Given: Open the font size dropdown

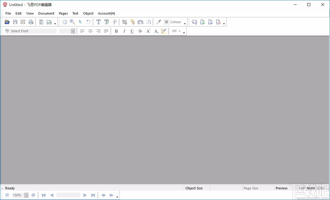Looking at the screenshot, I should pyautogui.click(x=73, y=31).
